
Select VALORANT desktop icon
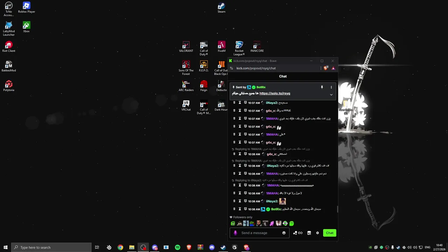186,47
